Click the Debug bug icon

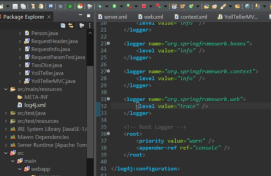pos(100,6)
